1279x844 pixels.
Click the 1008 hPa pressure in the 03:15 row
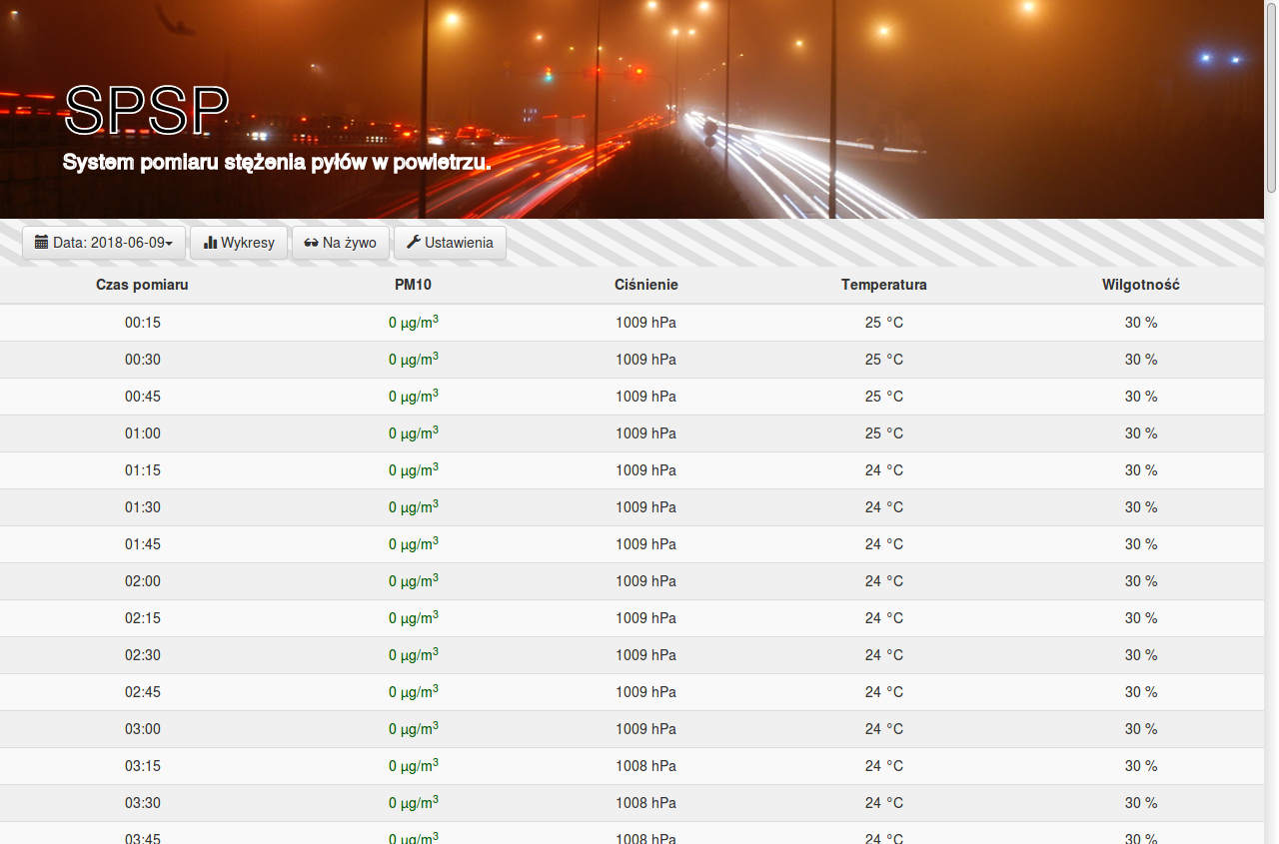[x=645, y=766]
